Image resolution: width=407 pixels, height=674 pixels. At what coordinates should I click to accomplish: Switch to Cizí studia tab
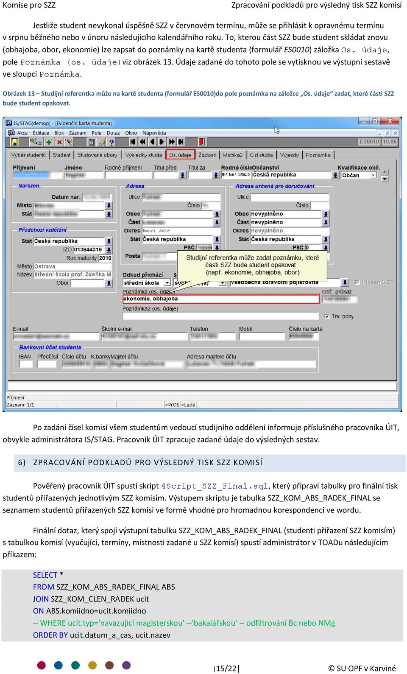(x=262, y=155)
